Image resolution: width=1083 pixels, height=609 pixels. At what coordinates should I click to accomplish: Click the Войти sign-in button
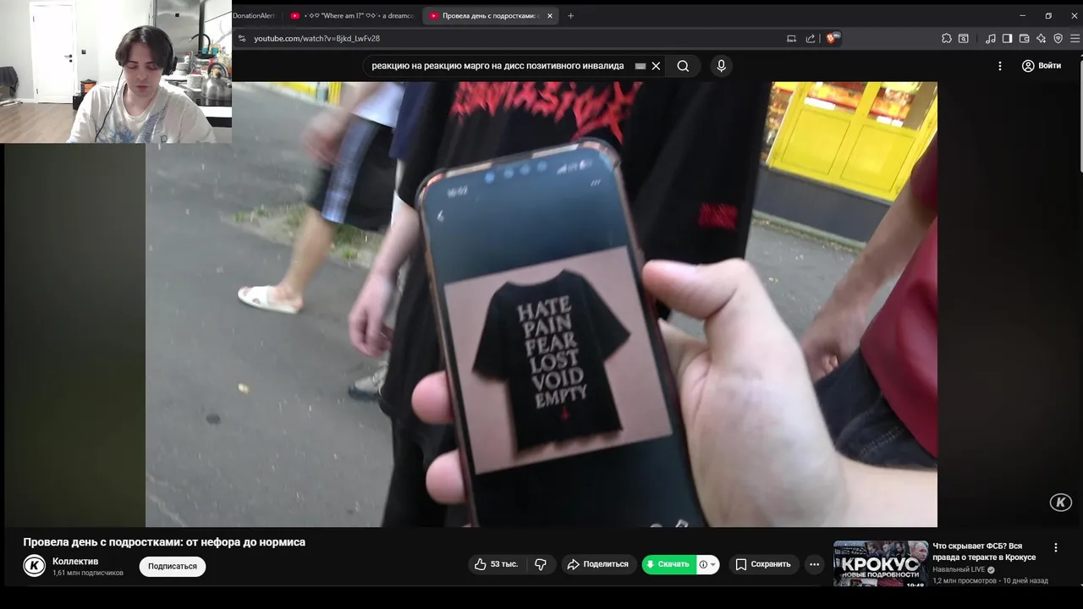tap(1042, 66)
